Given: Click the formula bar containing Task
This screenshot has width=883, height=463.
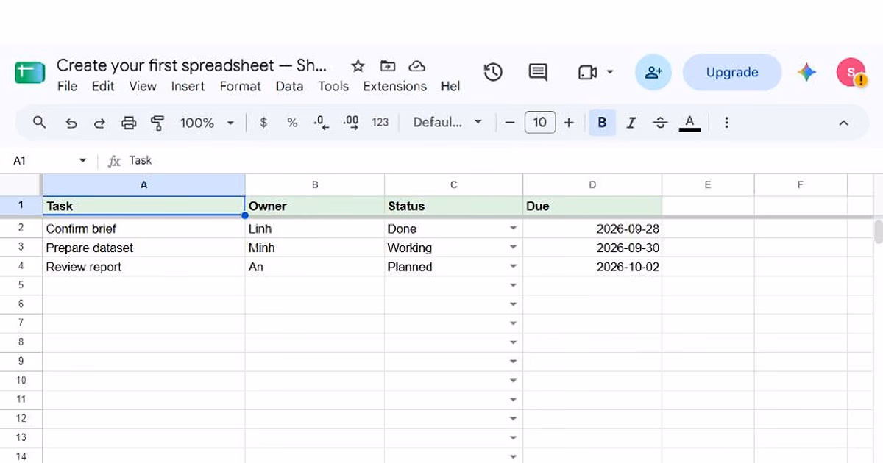Looking at the screenshot, I should point(500,160).
